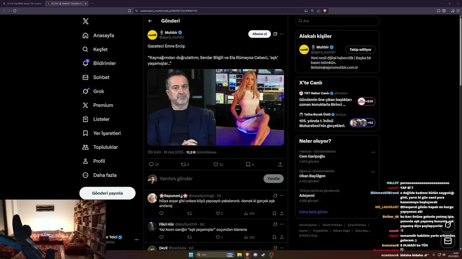Open Grok from the sidebar

[x=93, y=91]
